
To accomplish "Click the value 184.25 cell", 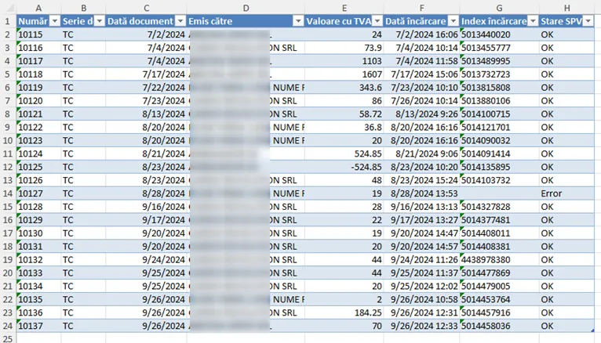I will coord(344,312).
